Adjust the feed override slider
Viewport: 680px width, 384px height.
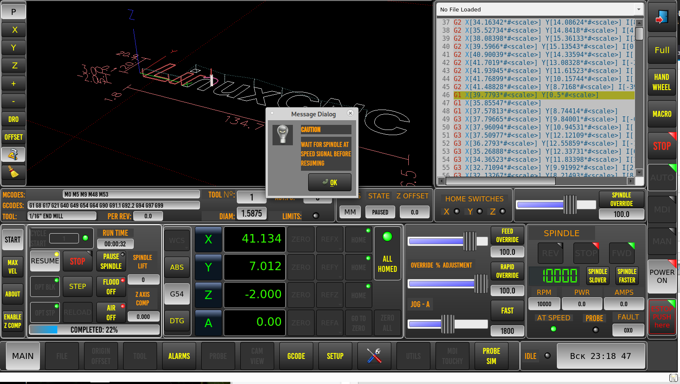448,241
